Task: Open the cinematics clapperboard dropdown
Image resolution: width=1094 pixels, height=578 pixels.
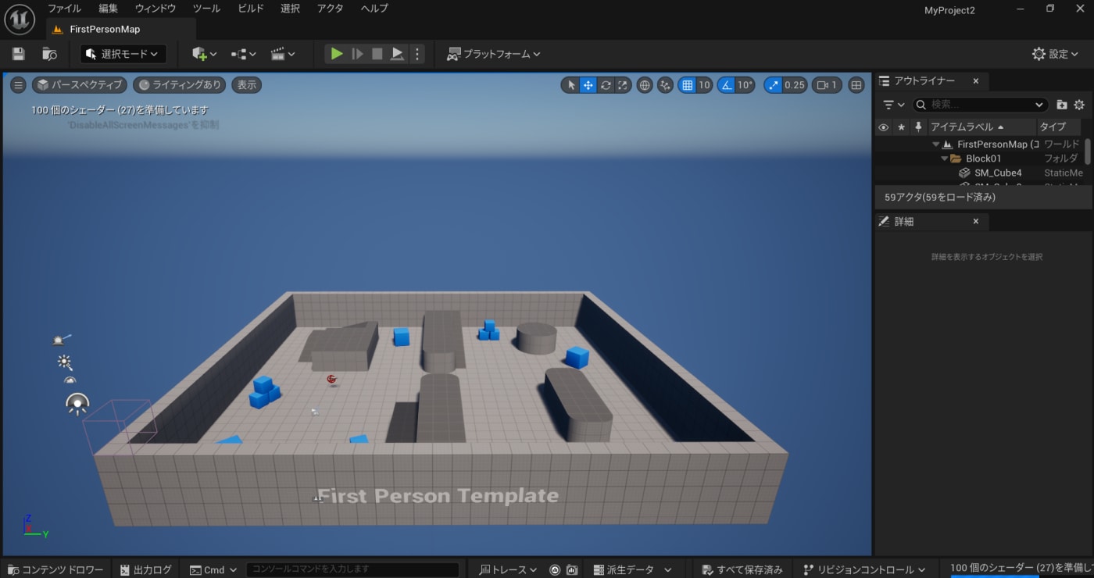Action: coord(283,54)
